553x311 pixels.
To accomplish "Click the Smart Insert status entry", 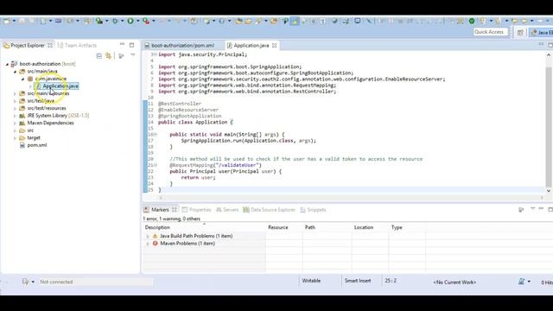I will pos(358,281).
